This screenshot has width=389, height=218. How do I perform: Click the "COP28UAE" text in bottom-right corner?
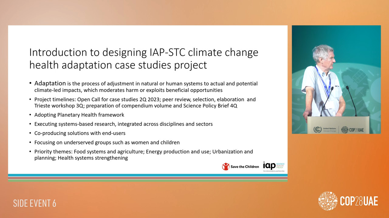[x=359, y=201]
